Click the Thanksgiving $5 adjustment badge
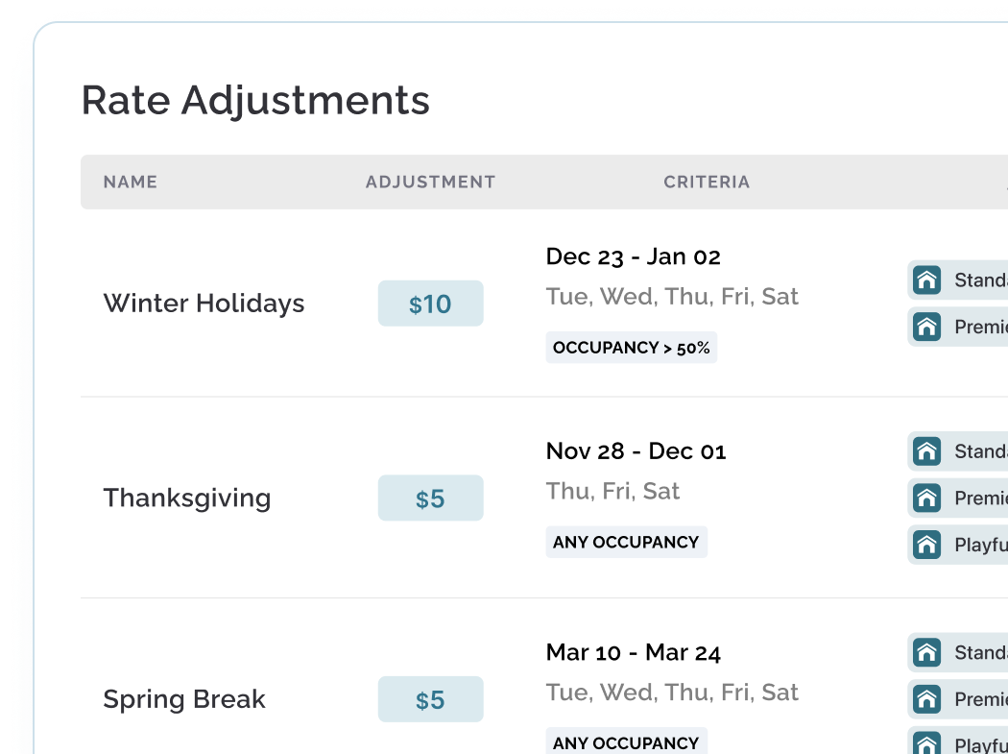1008x754 pixels. [431, 498]
